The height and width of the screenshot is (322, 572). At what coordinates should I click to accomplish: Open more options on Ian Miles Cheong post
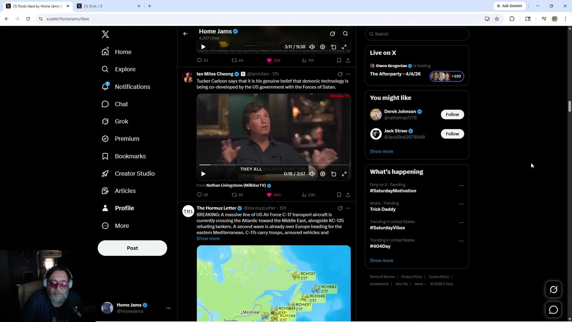tap(348, 74)
